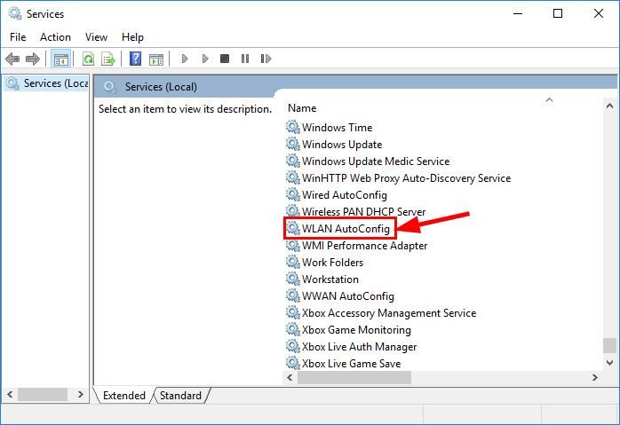Click right arrow of services list horizontal scrollbar
The image size is (620, 425).
[594, 378]
